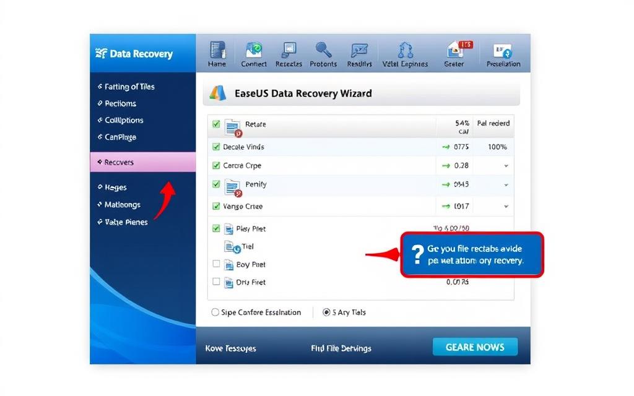Expand the Vange Crtee row dropdown arrow
The width and height of the screenshot is (634, 396).
coord(506,207)
